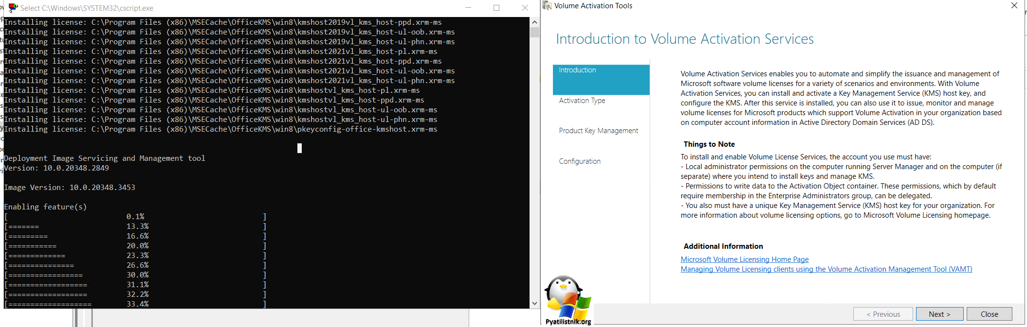Image resolution: width=1027 pixels, height=327 pixels.
Task: Click the kmshost2021vl_kms_host-pl.xrm-ms license line
Action: [220, 52]
